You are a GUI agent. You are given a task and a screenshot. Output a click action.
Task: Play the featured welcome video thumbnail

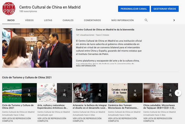37,48
